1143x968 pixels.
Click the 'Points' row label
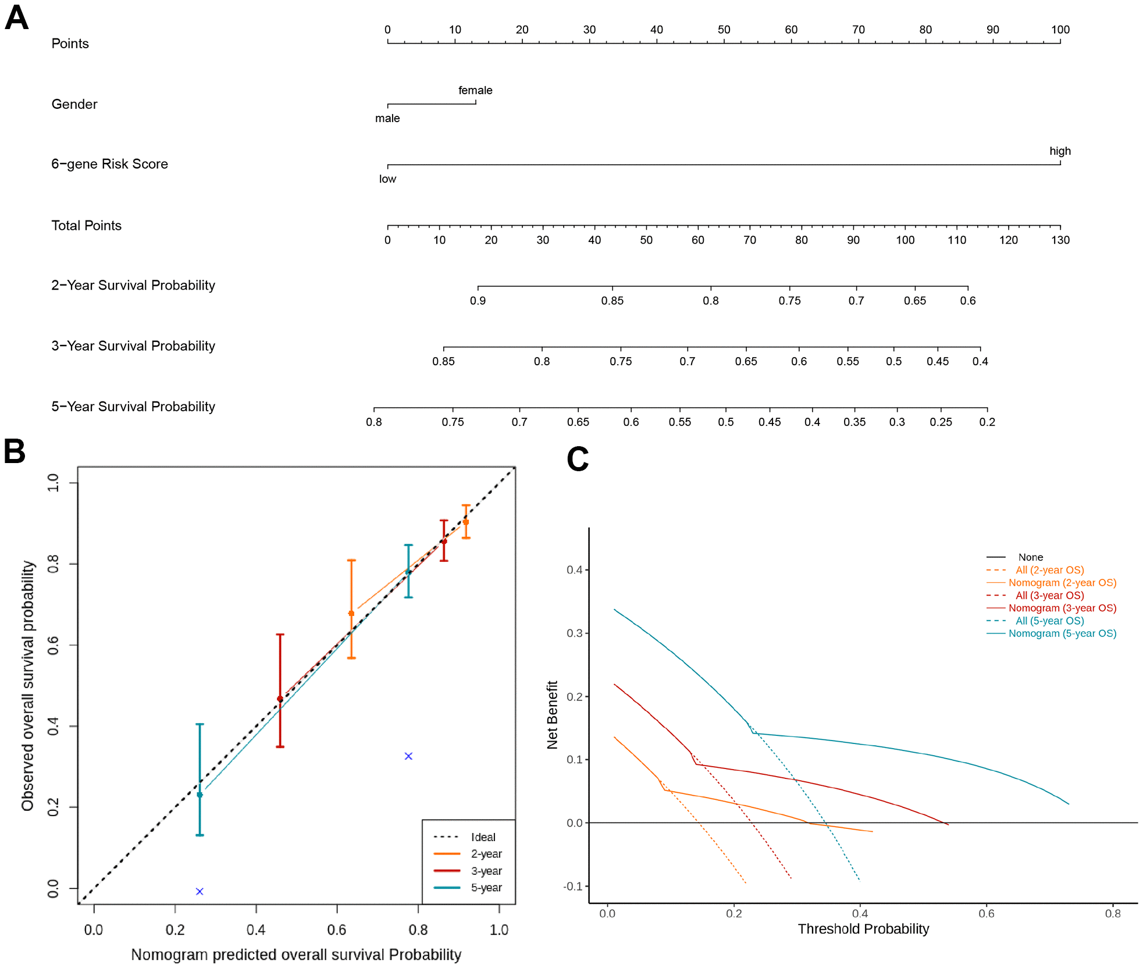click(70, 44)
